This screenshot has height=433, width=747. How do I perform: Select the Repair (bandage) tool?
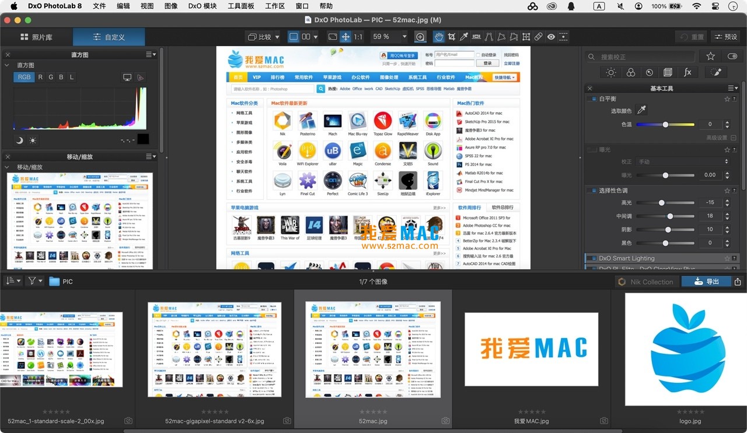point(539,37)
